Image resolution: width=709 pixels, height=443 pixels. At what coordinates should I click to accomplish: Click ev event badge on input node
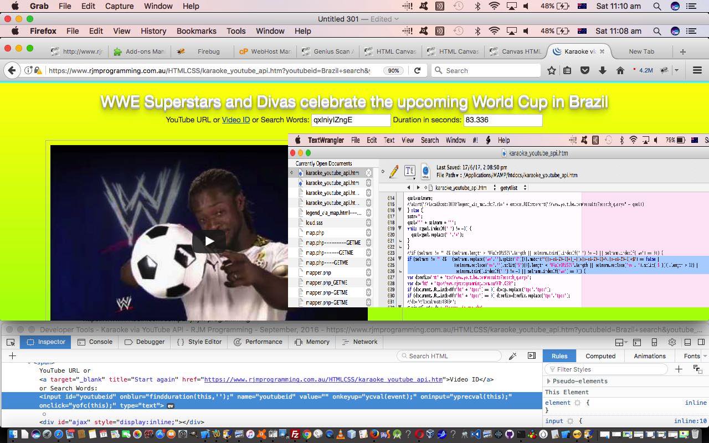(171, 406)
